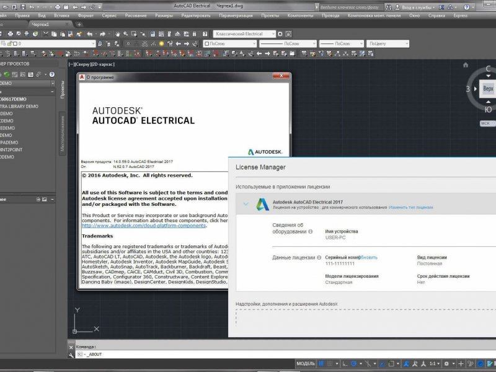Click the keyword search field

point(351,7)
